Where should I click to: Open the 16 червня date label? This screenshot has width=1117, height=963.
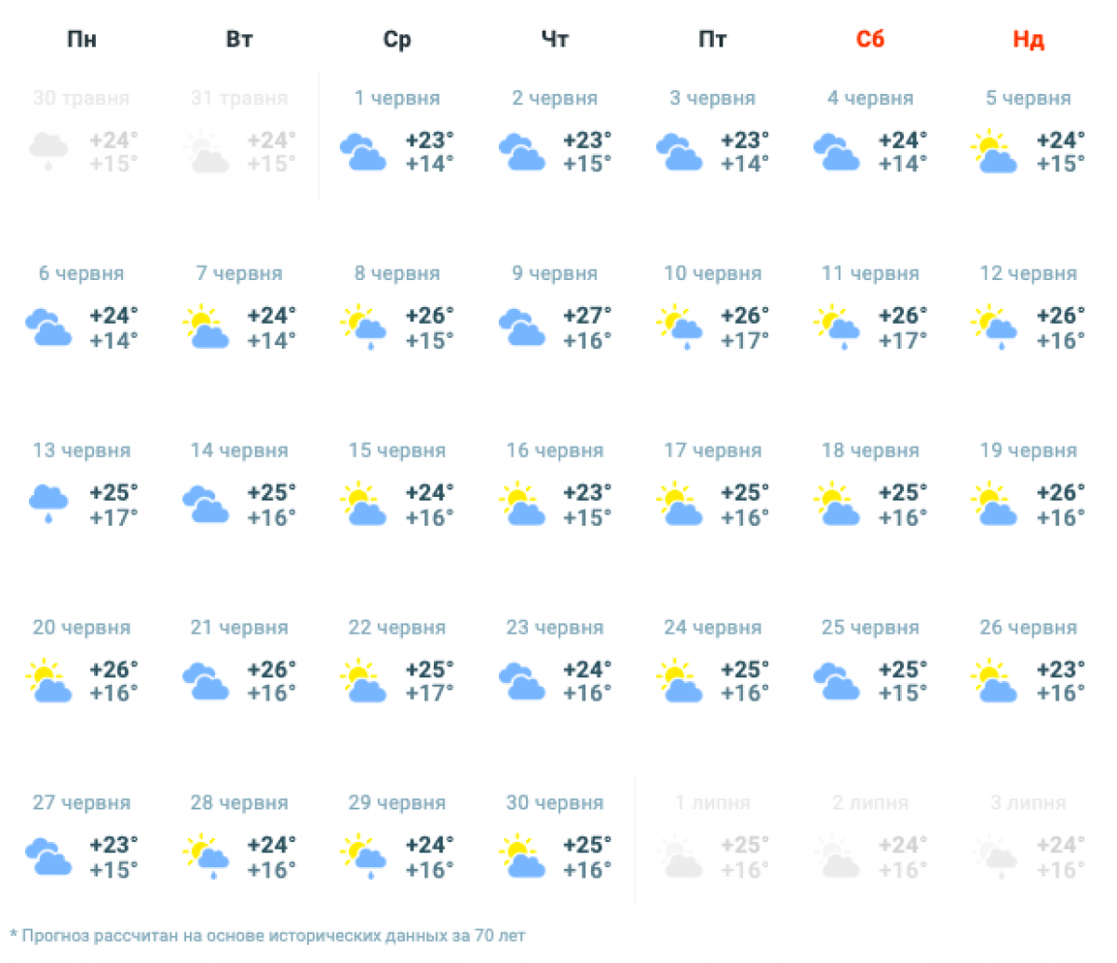pos(555,450)
